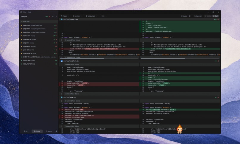Switch to the Agents tab at the bottom
This screenshot has width=240, height=160.
coord(49,131)
